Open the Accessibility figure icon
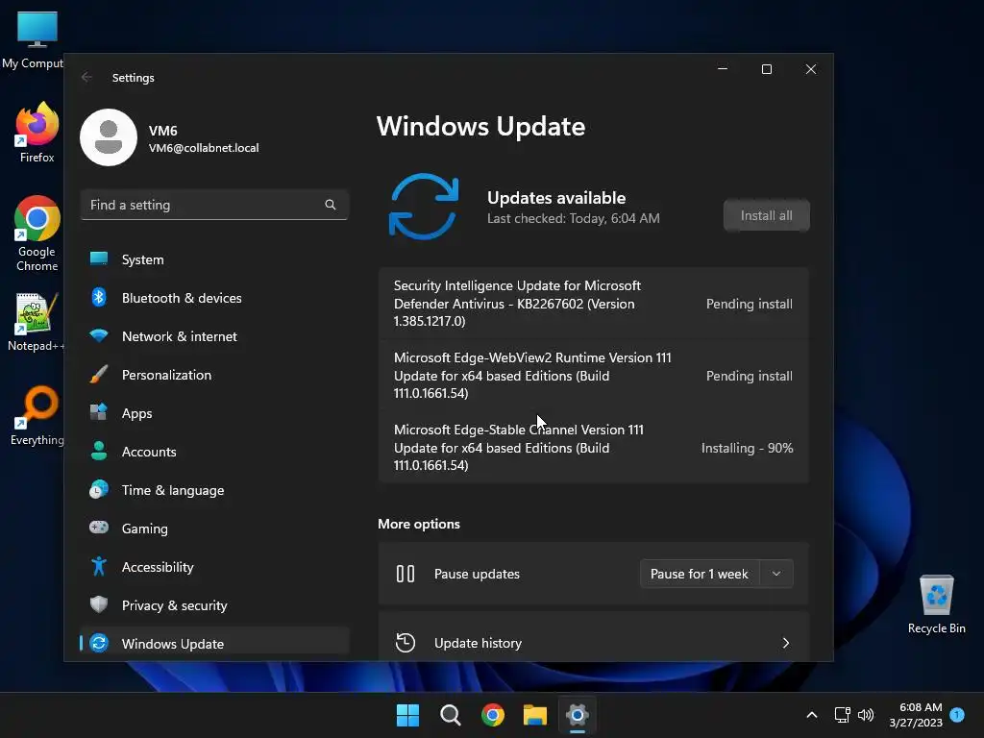This screenshot has width=984, height=738. click(99, 566)
